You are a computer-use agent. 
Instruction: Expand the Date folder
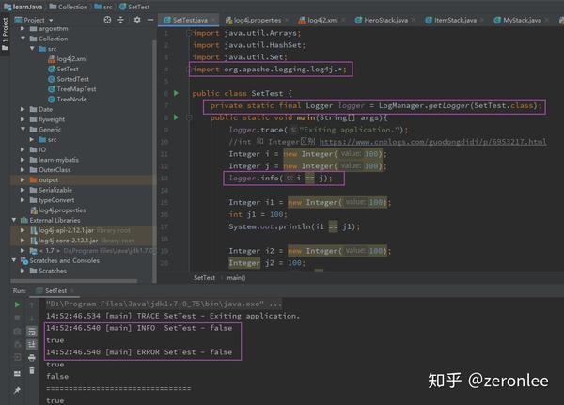[23, 109]
